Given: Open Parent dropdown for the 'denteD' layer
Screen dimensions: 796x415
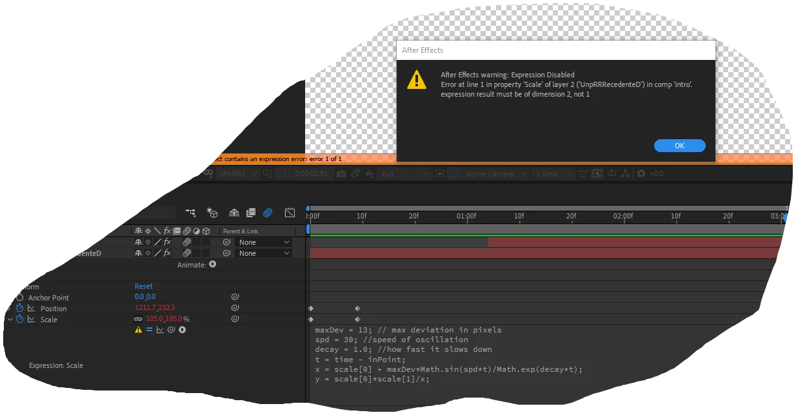Looking at the screenshot, I should pyautogui.click(x=264, y=253).
